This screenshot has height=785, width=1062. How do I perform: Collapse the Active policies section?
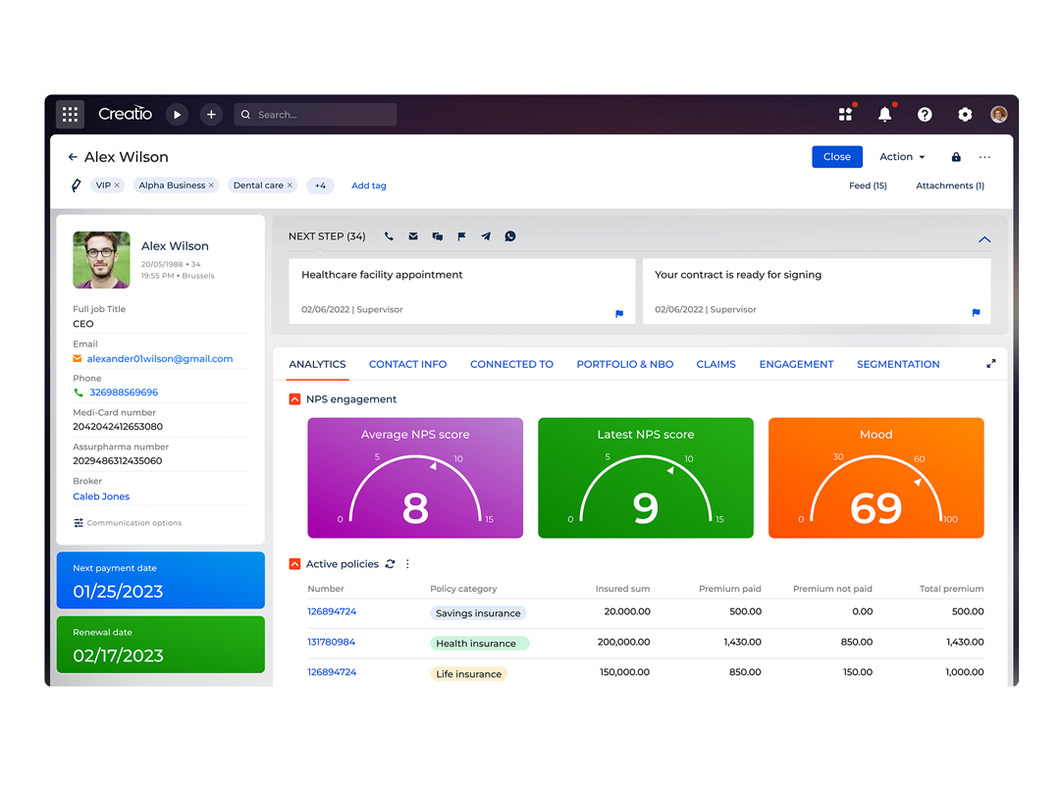294,564
